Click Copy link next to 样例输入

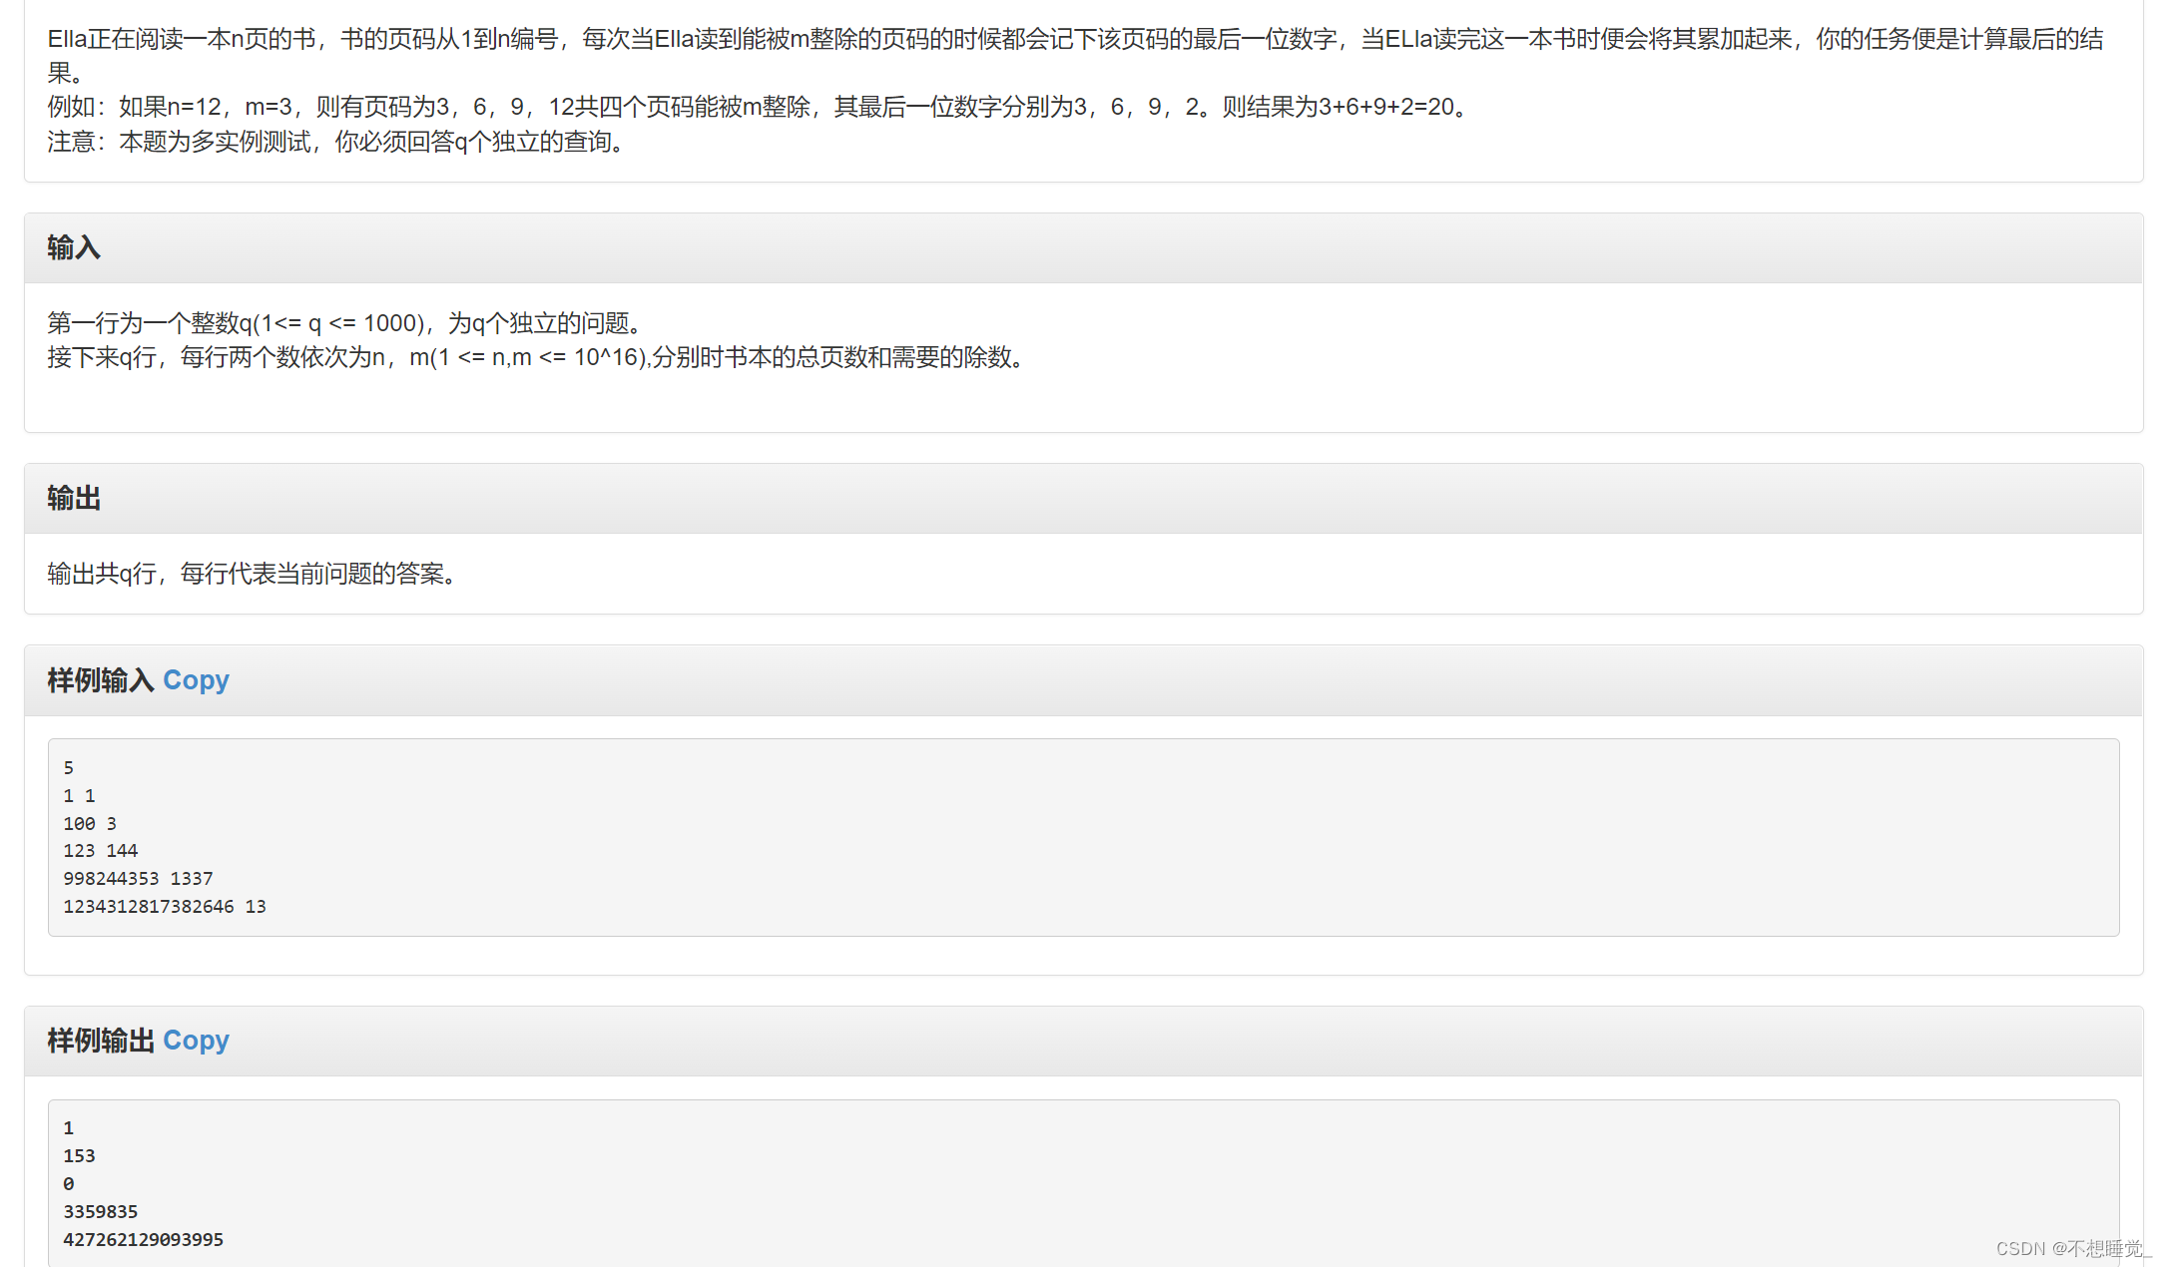pos(196,680)
